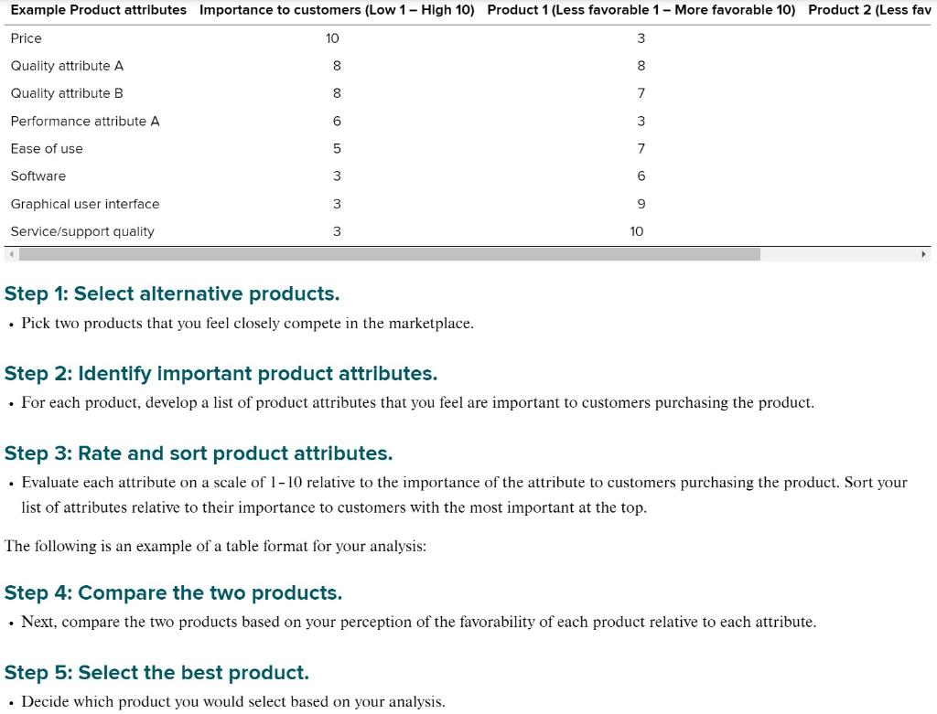Click the partially visible 'Product 2' column header
The image size is (937, 714).
point(869,10)
